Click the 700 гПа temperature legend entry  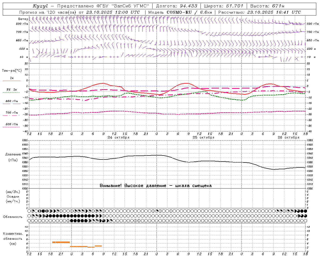11,112
